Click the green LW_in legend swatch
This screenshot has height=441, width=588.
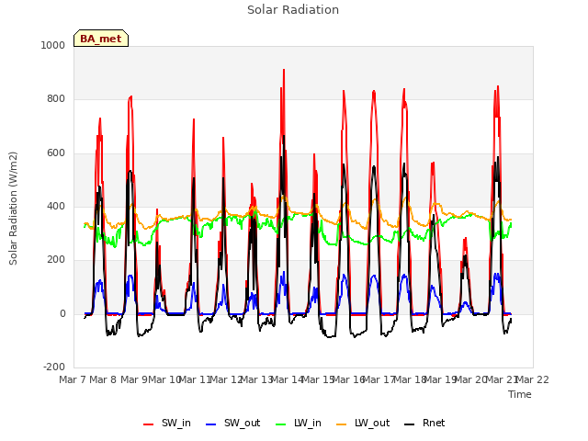click(x=281, y=424)
